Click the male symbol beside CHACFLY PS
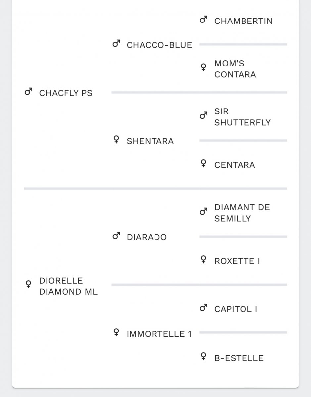Screen dimensions: 311x397 coord(28,92)
